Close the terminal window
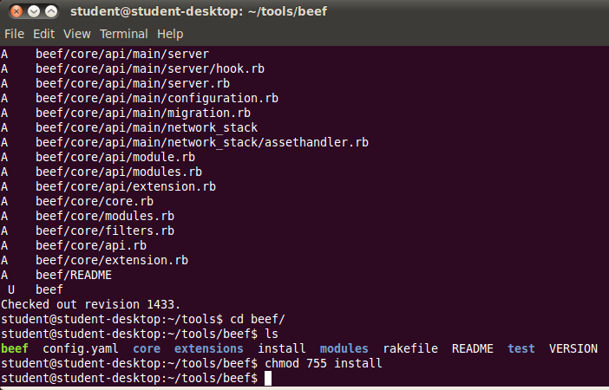Screen dimensions: 609x390 coord(16,11)
